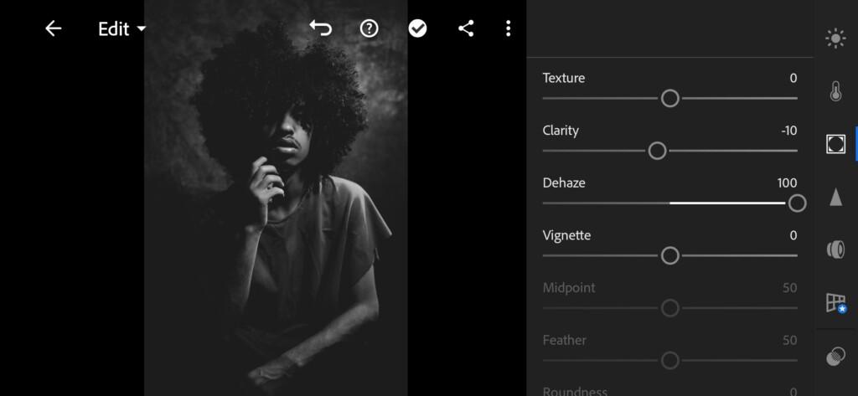
Task: Click the Vignette slider handle
Action: pos(669,255)
